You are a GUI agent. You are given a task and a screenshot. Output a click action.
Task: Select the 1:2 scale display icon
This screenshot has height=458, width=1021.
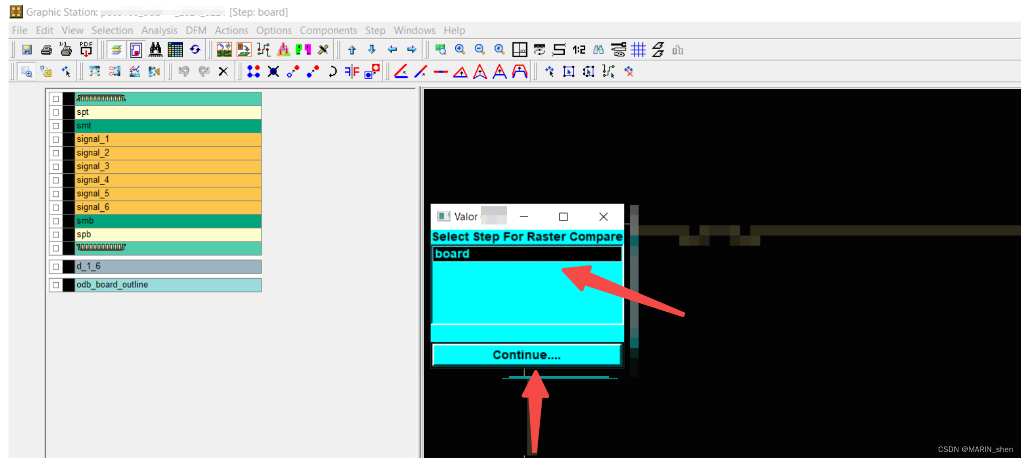578,50
